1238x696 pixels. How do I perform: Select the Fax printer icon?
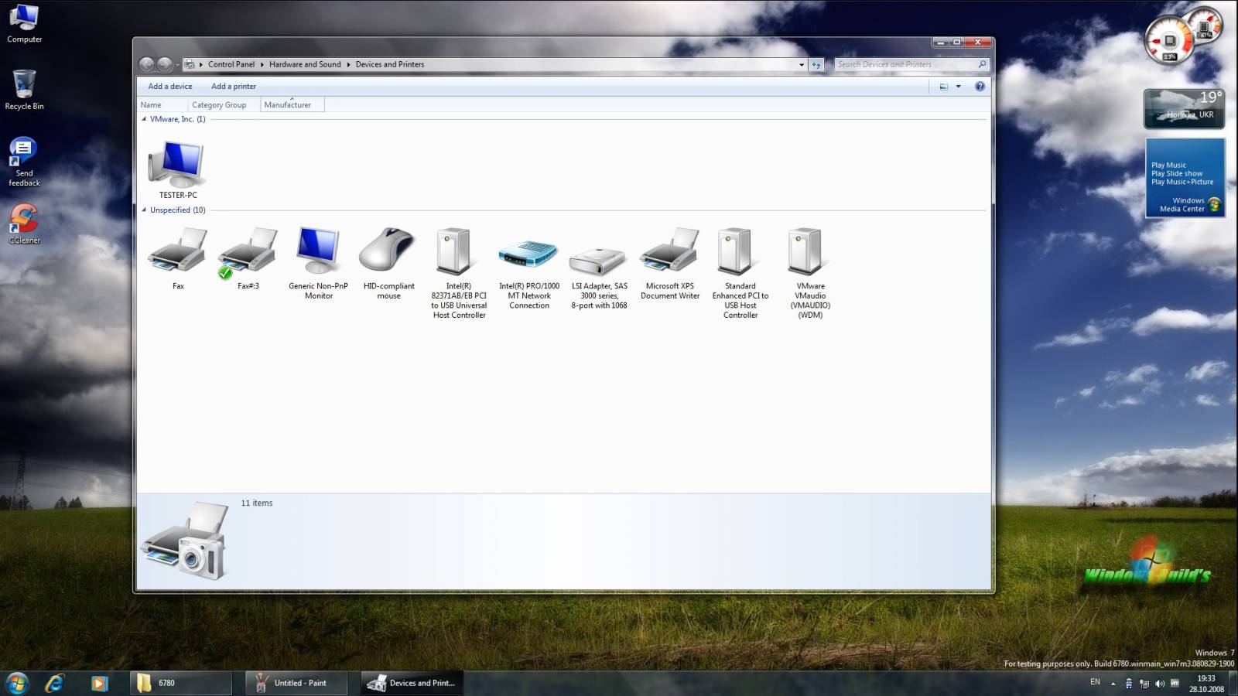coord(178,258)
